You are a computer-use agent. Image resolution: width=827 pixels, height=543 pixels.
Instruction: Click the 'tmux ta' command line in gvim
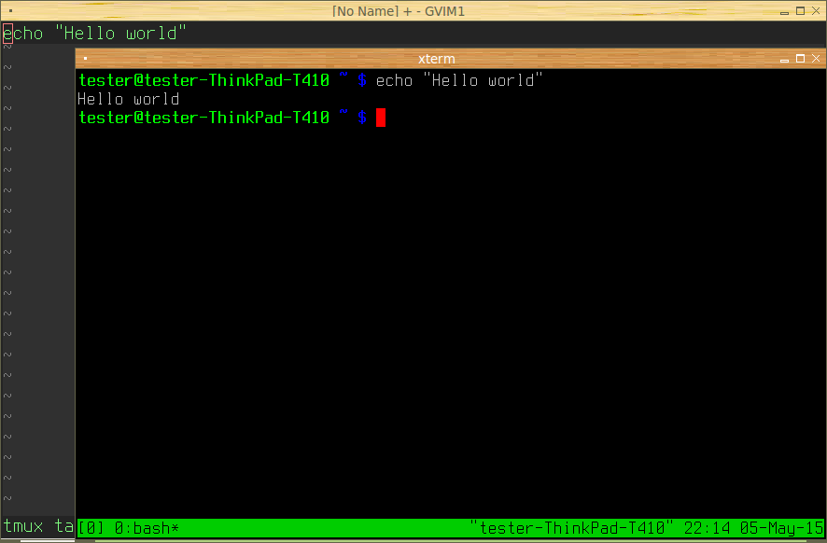click(38, 525)
